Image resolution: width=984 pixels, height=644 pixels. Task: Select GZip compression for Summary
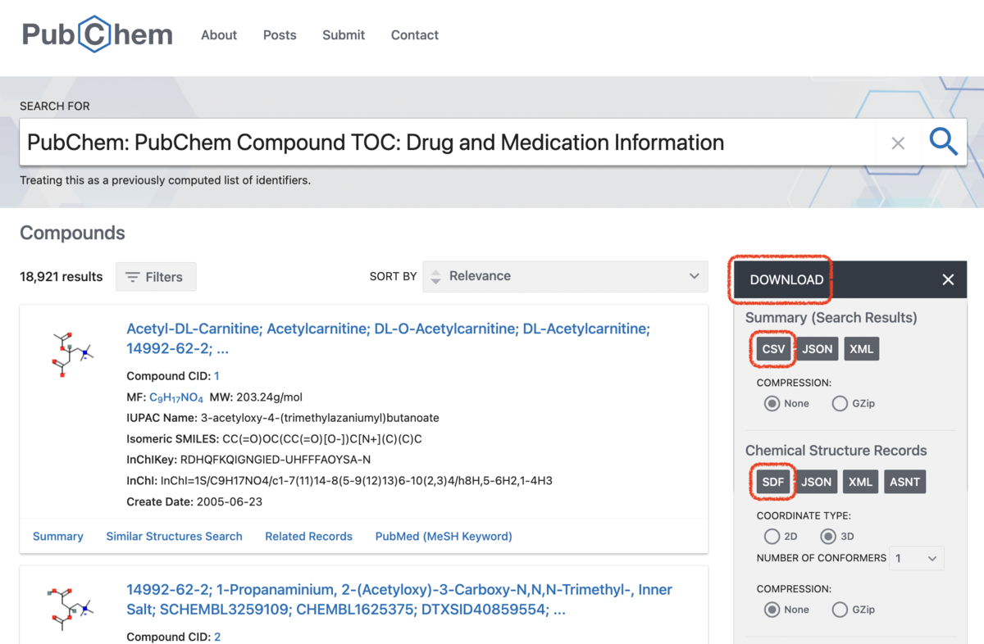(840, 403)
